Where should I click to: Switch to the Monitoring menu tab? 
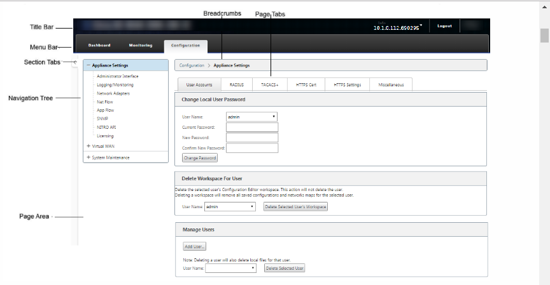click(x=140, y=46)
